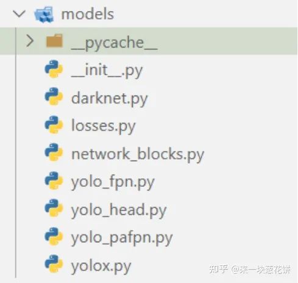Click the Python icon beside losses.py
Image resolution: width=298 pixels, height=283 pixels.
(54, 125)
